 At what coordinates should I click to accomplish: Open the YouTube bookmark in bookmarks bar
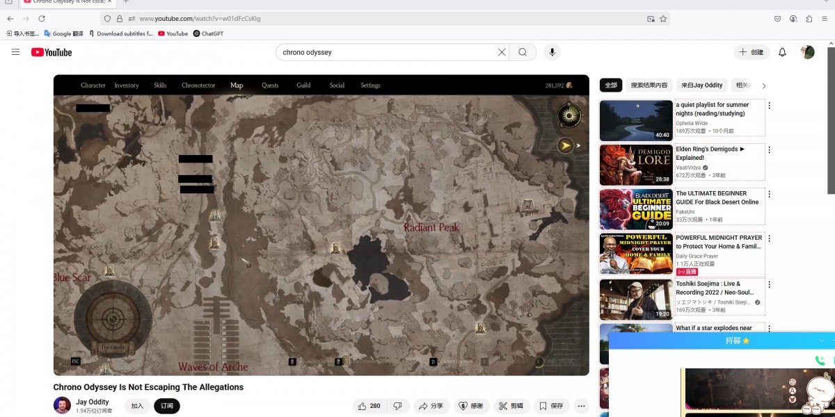173,33
